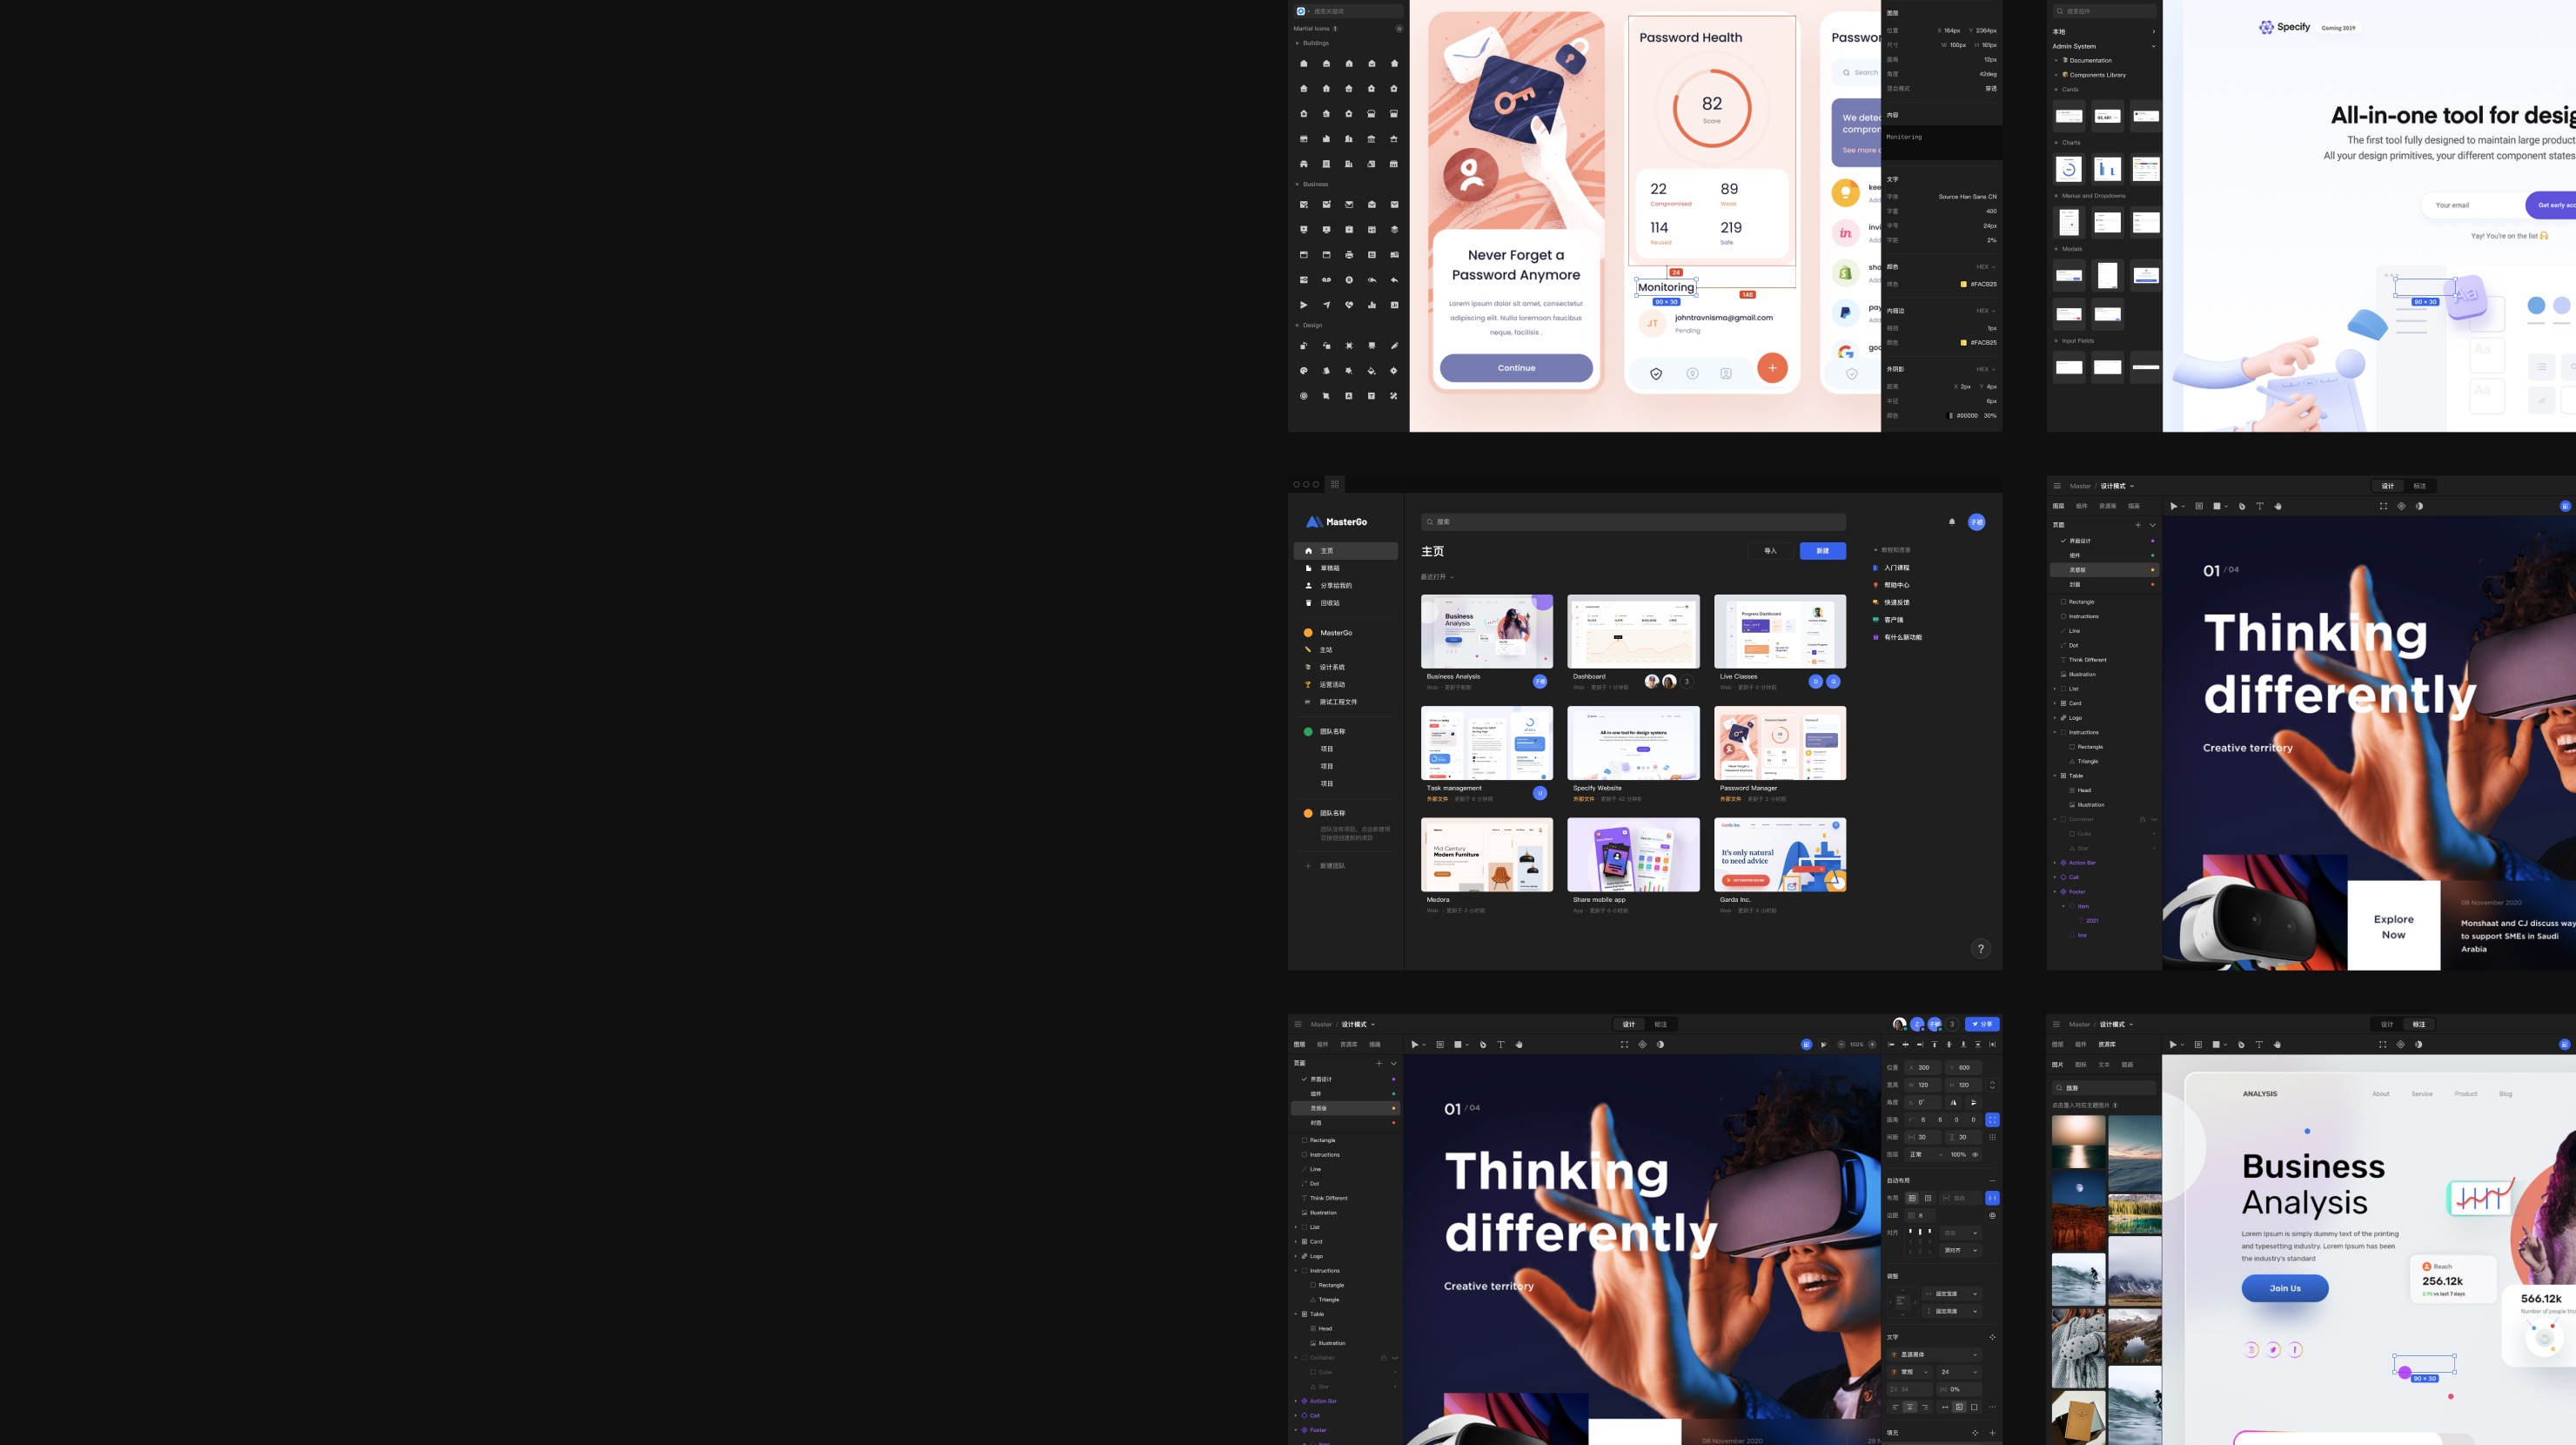Open the 固定宽度 dropdown

pyautogui.click(x=1950, y=1294)
